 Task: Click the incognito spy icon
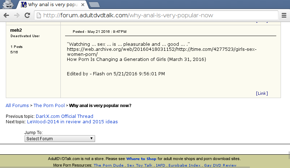click(8, 4)
